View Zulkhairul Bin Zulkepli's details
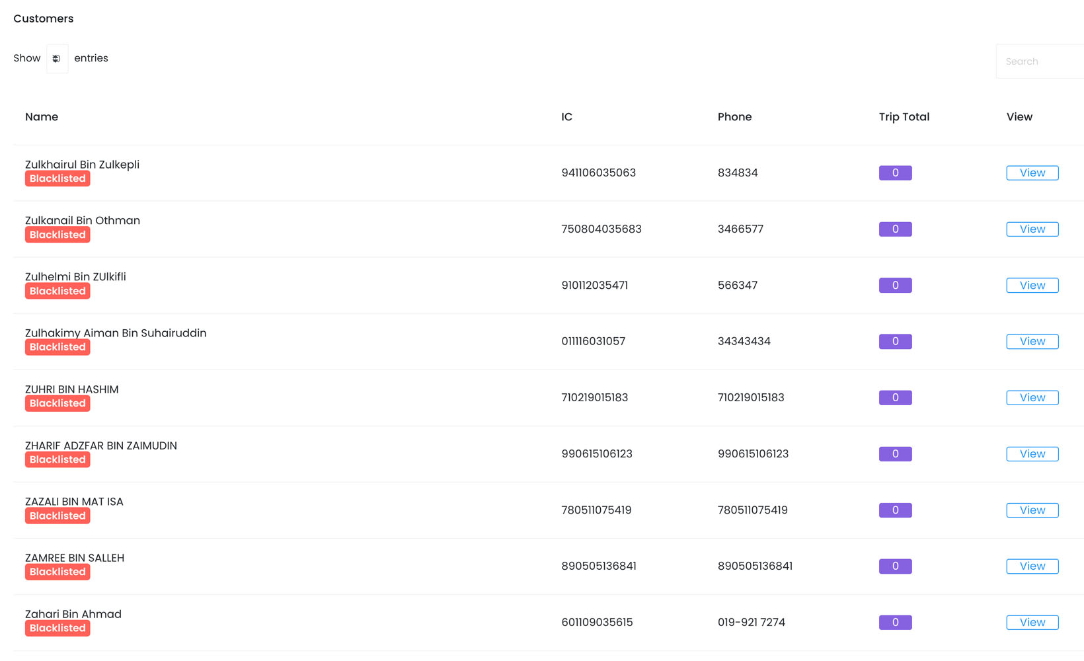 click(1032, 173)
